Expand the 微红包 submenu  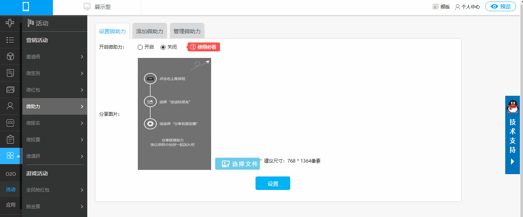[x=54, y=90]
